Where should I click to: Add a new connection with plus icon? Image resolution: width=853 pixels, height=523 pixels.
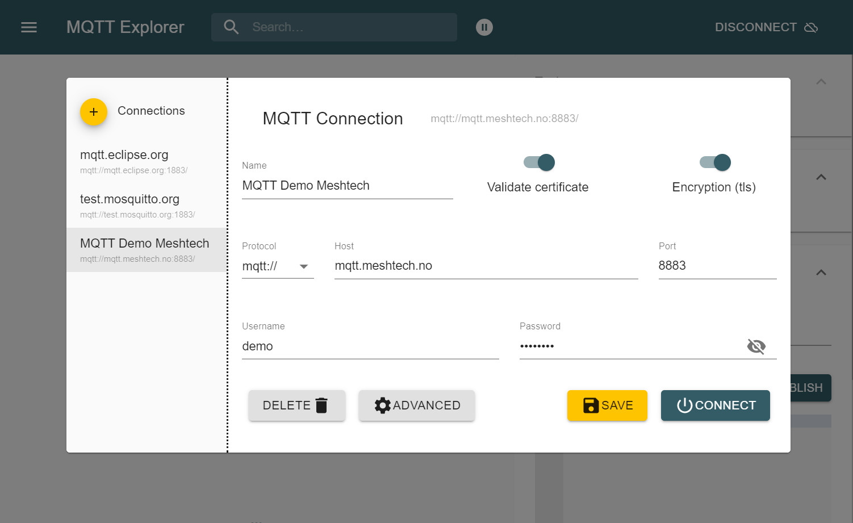94,112
